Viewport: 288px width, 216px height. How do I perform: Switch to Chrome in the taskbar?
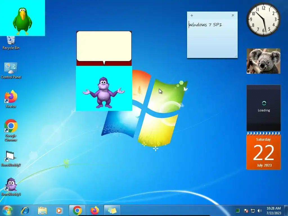point(77,210)
